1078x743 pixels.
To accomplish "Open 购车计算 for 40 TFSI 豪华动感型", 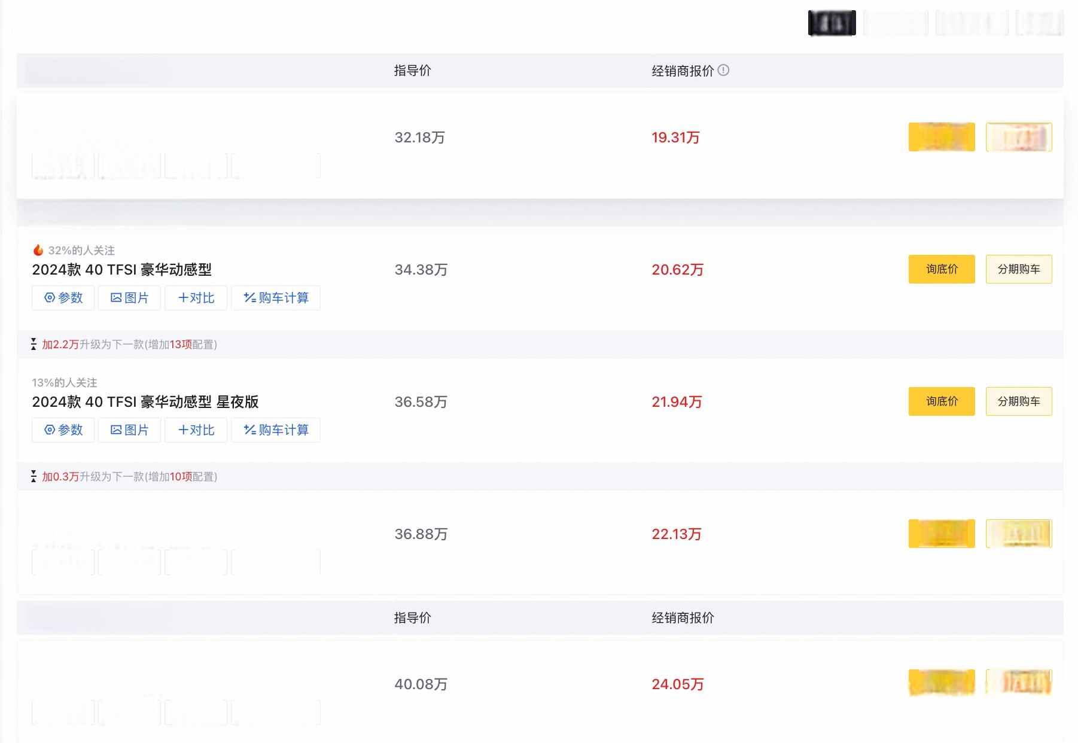I will click(x=276, y=298).
